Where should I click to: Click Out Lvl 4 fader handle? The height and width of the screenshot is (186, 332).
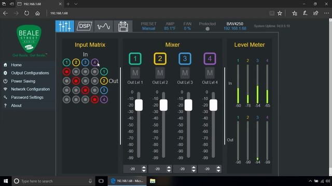(x=213, y=105)
